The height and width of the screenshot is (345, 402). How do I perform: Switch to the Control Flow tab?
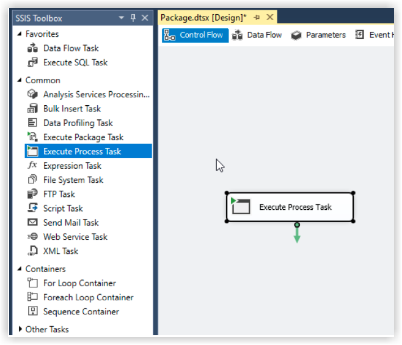point(195,35)
